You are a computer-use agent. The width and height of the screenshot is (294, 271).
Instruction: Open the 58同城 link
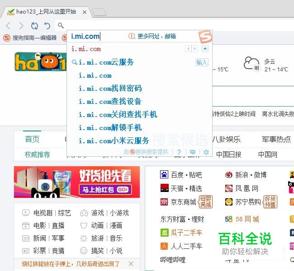[x=242, y=219]
